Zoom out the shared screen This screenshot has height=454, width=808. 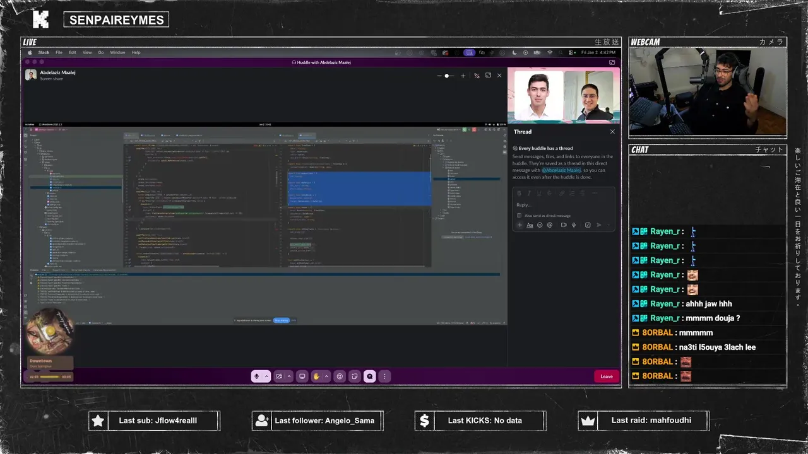click(x=439, y=76)
